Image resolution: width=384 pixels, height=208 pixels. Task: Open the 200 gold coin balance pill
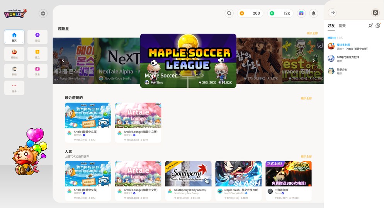pos(250,13)
